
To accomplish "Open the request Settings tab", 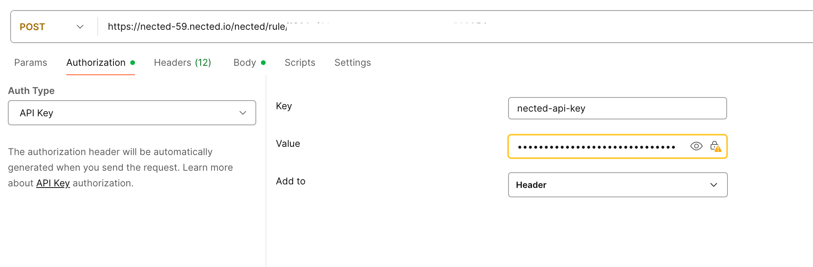I will point(352,63).
